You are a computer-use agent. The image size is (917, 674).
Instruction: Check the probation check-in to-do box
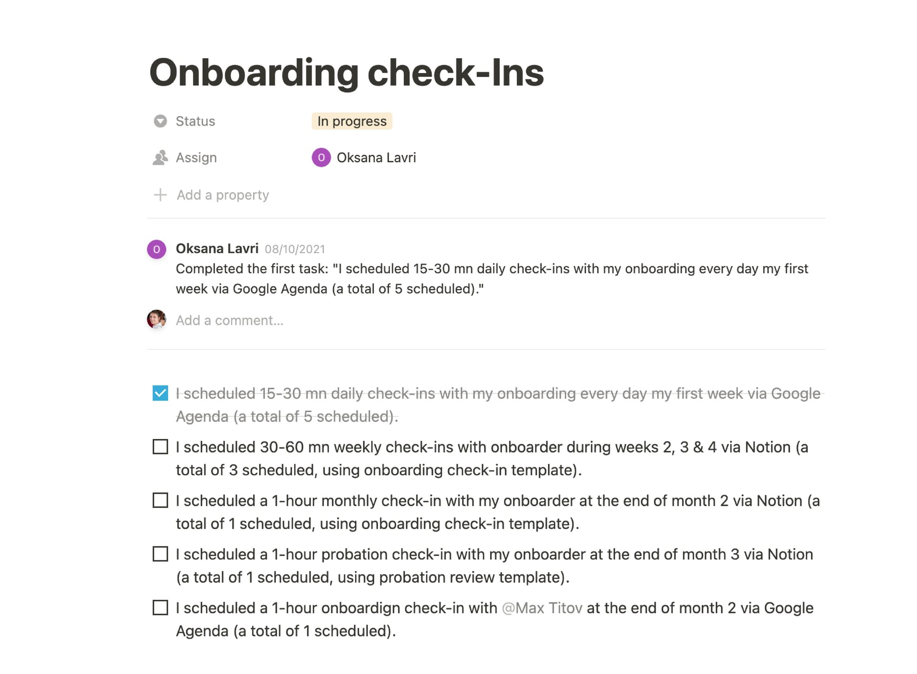pyautogui.click(x=160, y=554)
